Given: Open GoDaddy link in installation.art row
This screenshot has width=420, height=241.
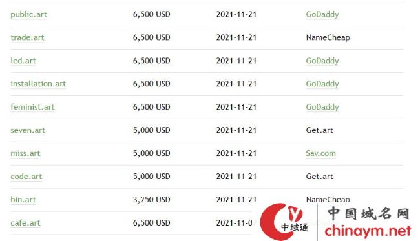Looking at the screenshot, I should (322, 84).
